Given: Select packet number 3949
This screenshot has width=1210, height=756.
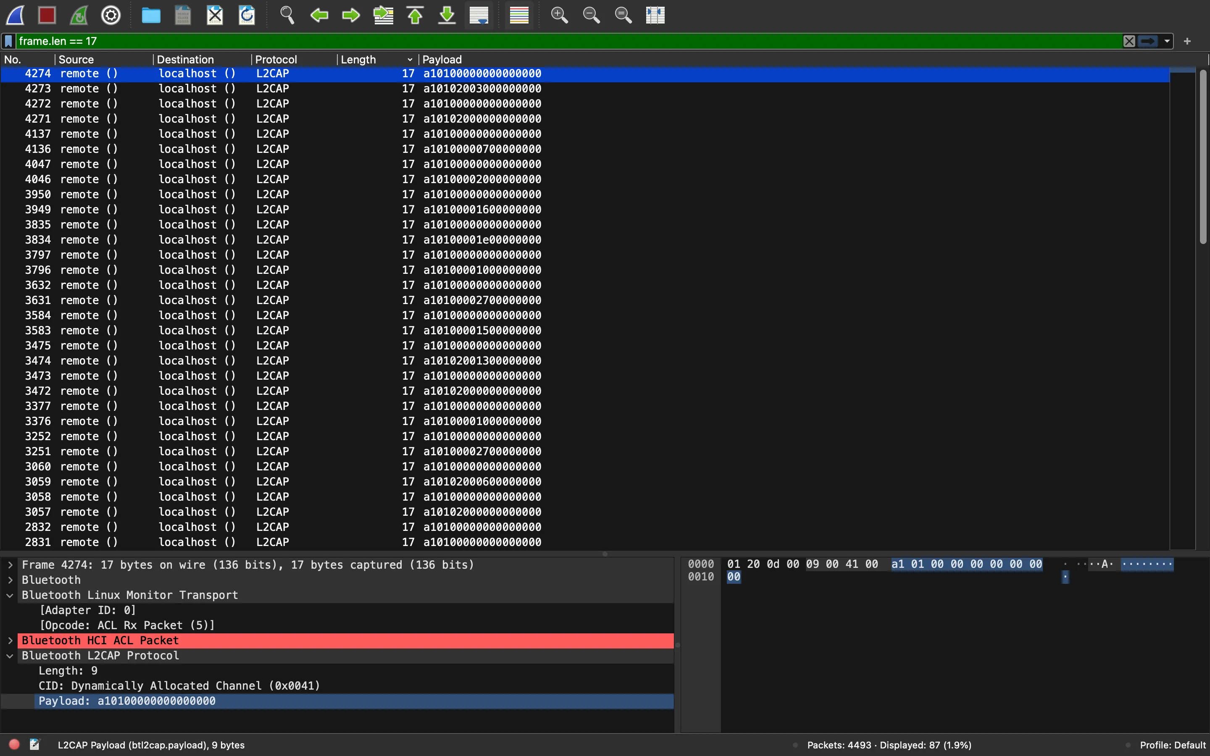Looking at the screenshot, I should click(x=585, y=210).
